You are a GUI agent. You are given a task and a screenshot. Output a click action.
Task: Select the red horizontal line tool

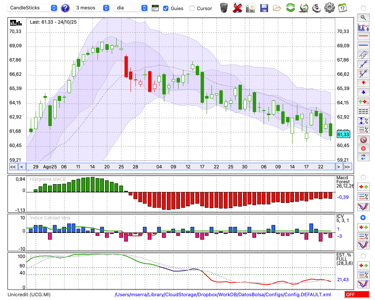pos(363,36)
